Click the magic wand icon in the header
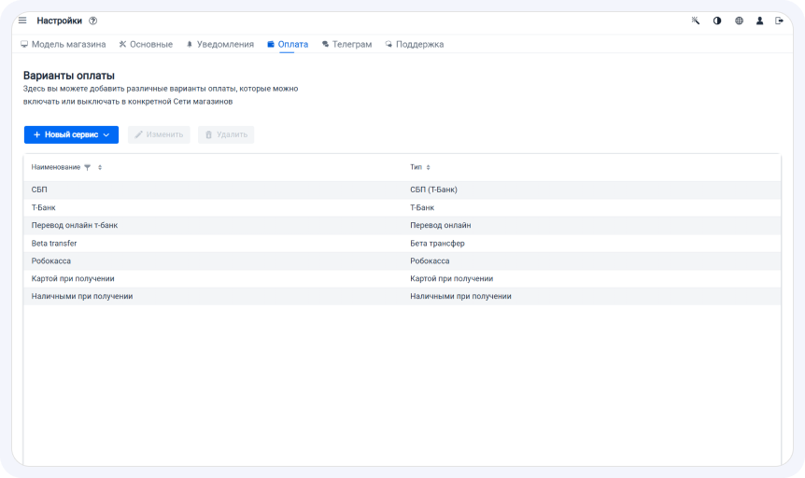 click(x=695, y=21)
